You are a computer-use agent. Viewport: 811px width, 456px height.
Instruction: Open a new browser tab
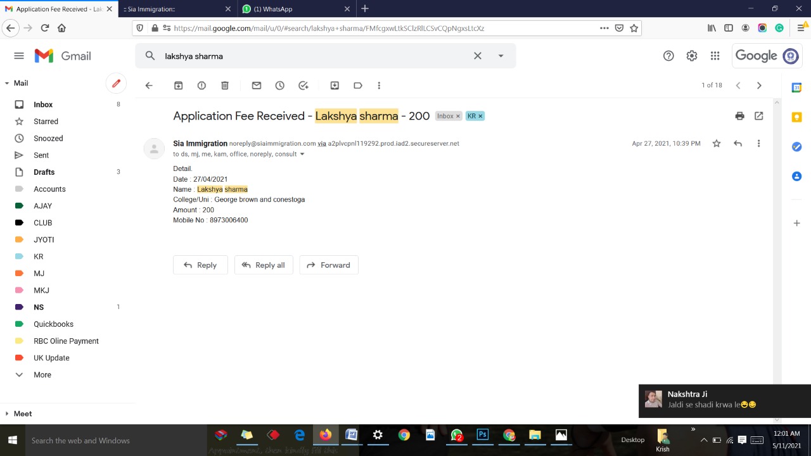click(x=365, y=9)
